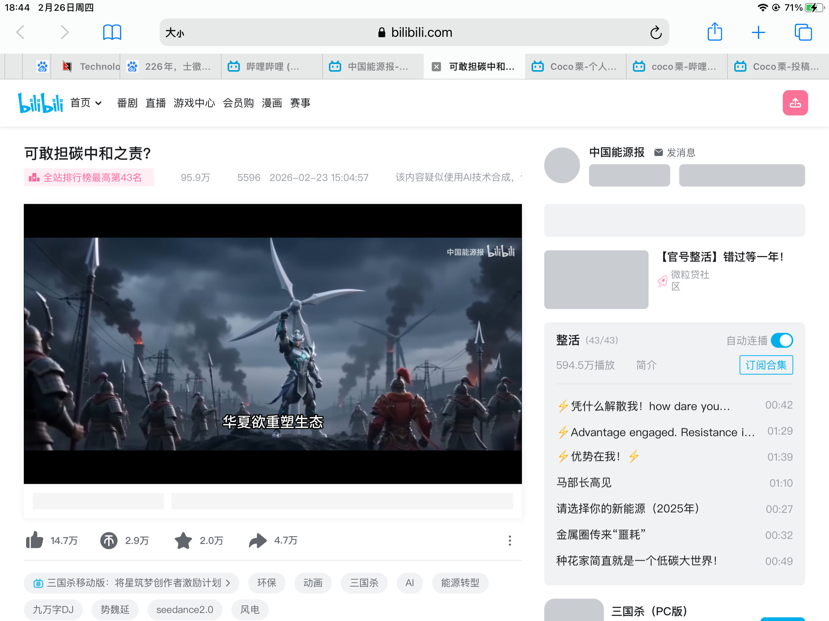This screenshot has height=621, width=829.
Task: Open Safari bookmarks book icon
Action: click(112, 32)
